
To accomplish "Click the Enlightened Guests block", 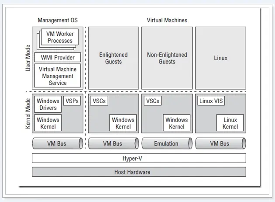I will click(113, 58).
